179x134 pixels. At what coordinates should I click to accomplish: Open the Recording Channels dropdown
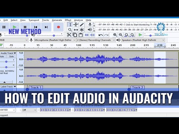pyautogui.click(x=96, y=40)
